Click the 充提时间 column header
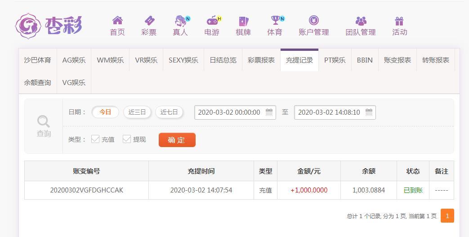This screenshot has height=237, width=469. point(201,171)
